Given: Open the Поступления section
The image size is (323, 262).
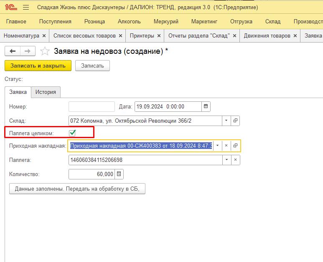Looking at the screenshot, I should click(x=55, y=22).
